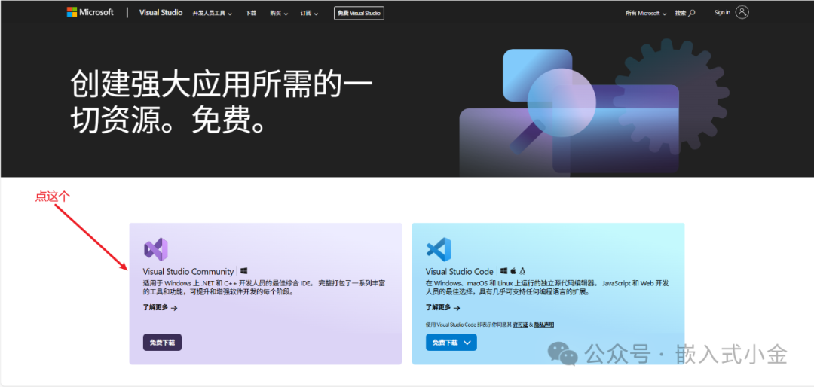Expand the 购买 dropdown in the navigation bar
Screen dimensions: 814x387
[x=279, y=13]
